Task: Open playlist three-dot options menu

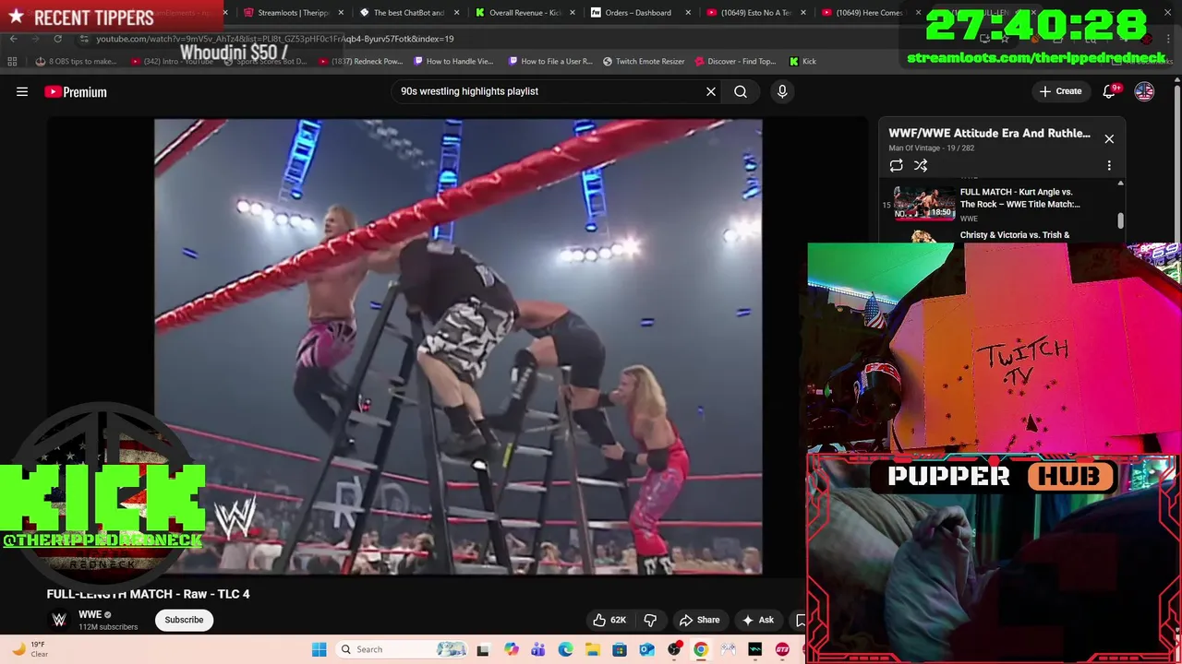Action: pos(1109,165)
